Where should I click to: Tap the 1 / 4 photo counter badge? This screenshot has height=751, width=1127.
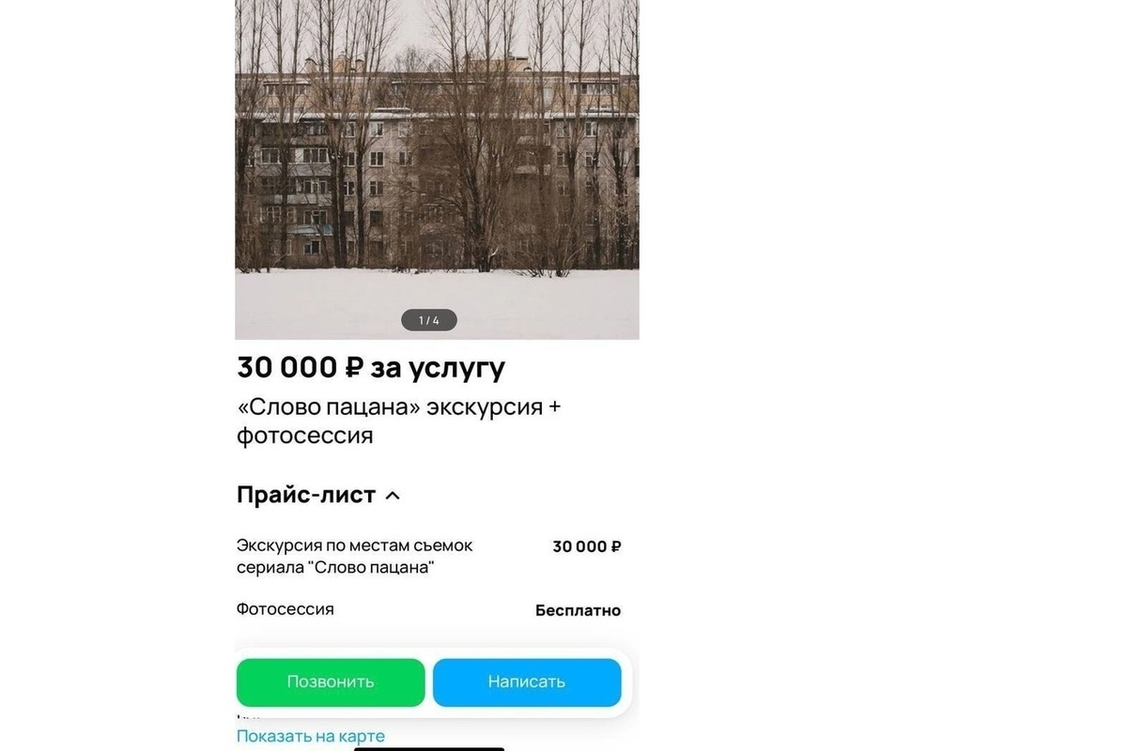tap(428, 320)
